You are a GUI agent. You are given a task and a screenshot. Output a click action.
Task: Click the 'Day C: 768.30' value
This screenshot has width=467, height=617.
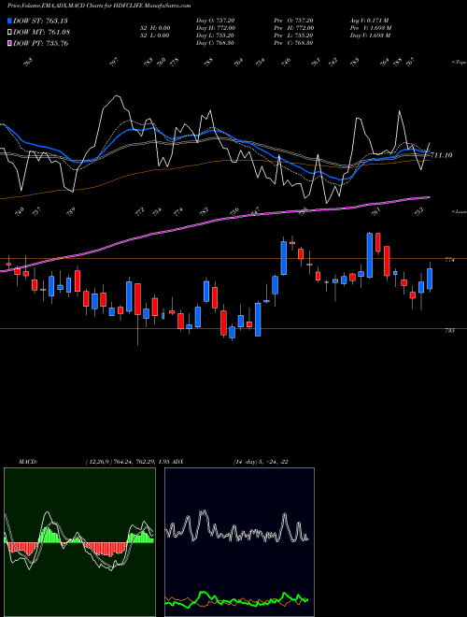(216, 43)
